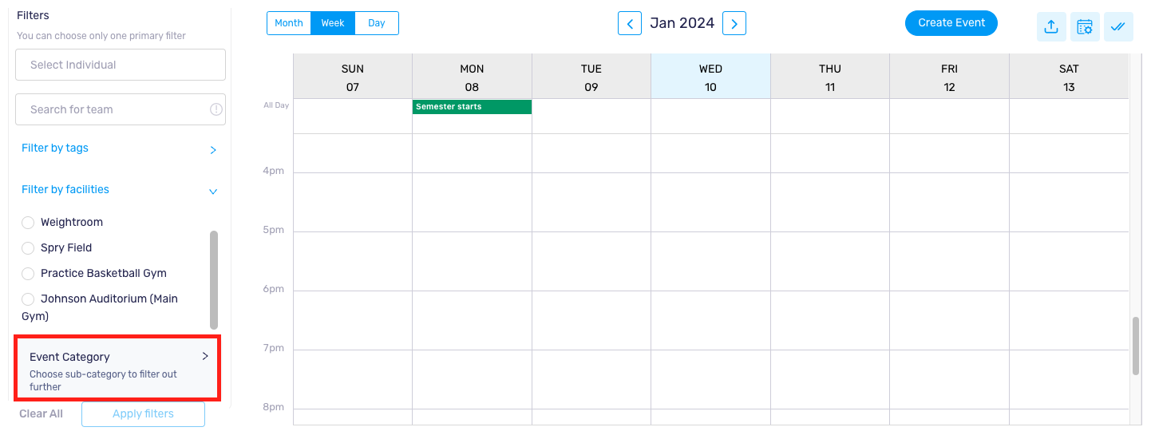Go to previous week arrow
The width and height of the screenshot is (1151, 435).
point(630,23)
